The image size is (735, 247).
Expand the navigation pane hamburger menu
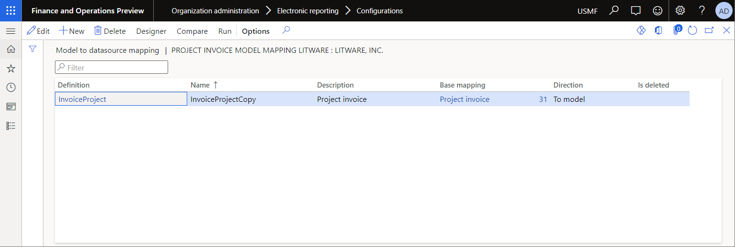tap(11, 31)
